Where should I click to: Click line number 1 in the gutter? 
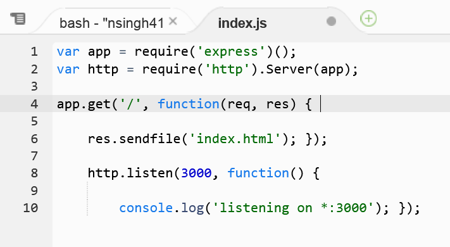(34, 52)
